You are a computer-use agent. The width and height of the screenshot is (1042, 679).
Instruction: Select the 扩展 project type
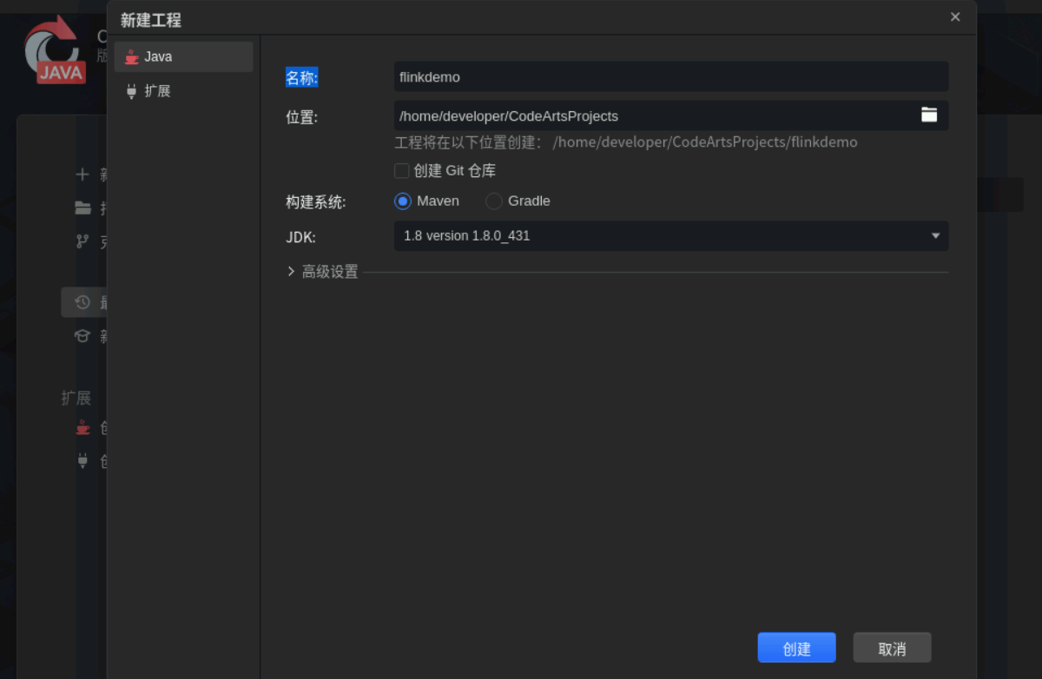pos(183,91)
